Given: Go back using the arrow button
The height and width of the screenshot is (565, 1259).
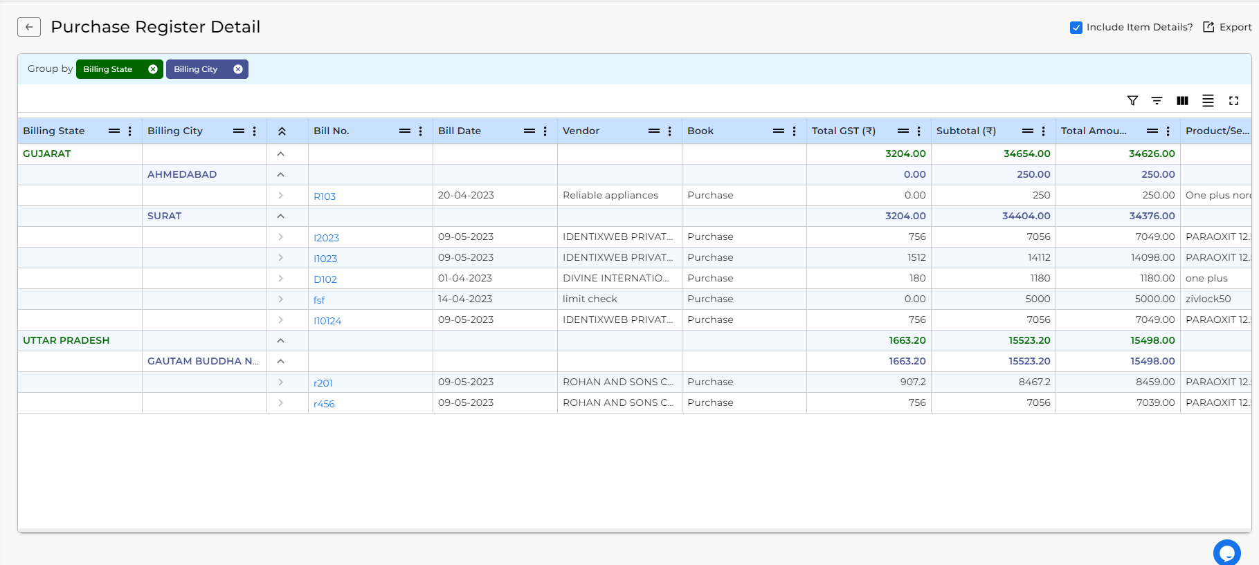Looking at the screenshot, I should 29,27.
